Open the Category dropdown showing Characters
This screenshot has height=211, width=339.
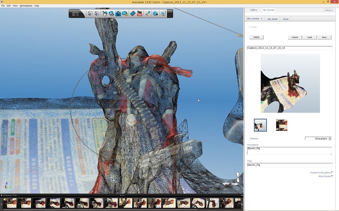coord(318,138)
